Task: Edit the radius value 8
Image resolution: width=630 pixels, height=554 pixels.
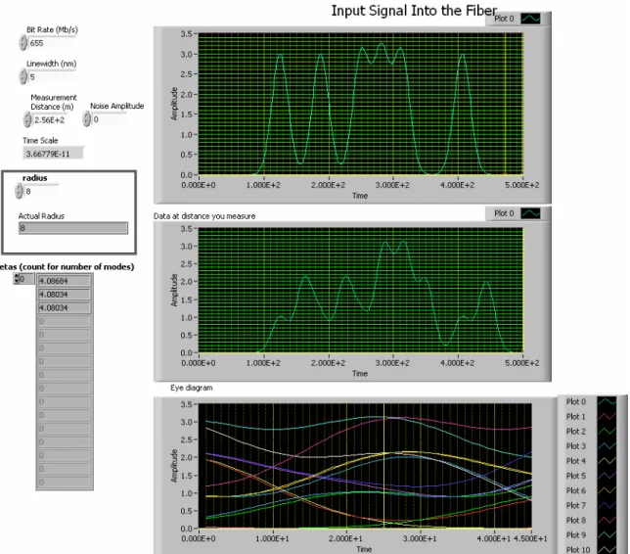Action: click(x=41, y=192)
